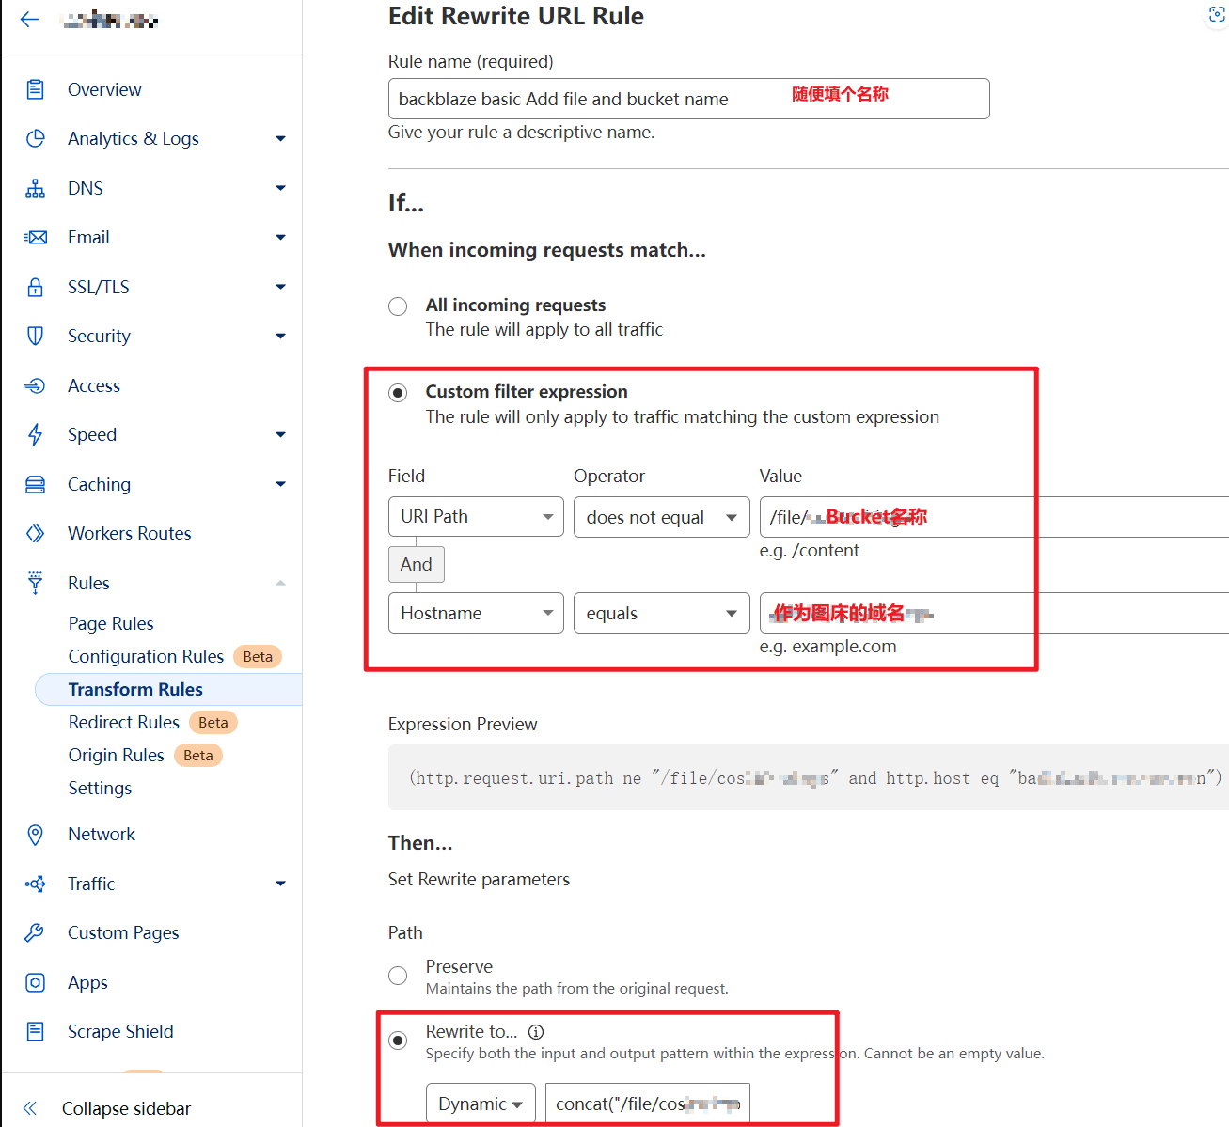Open the URI Path field dropdown
The width and height of the screenshot is (1229, 1127).
(476, 517)
